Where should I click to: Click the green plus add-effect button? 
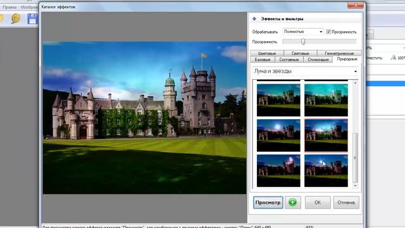coord(292,203)
